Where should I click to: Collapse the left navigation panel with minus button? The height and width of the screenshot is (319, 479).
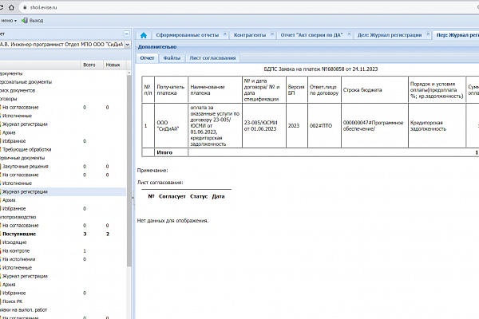[x=126, y=33]
